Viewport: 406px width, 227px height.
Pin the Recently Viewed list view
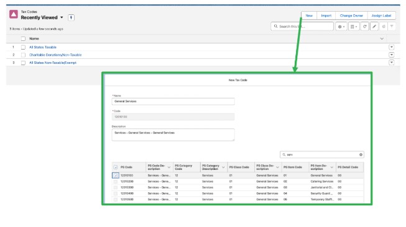72,17
